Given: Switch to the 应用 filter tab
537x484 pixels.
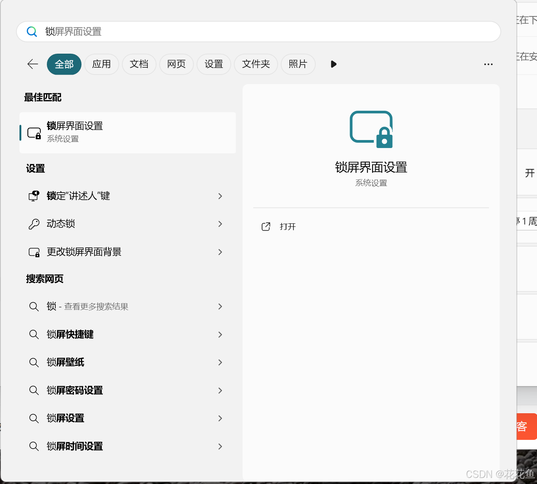Looking at the screenshot, I should coord(101,64).
